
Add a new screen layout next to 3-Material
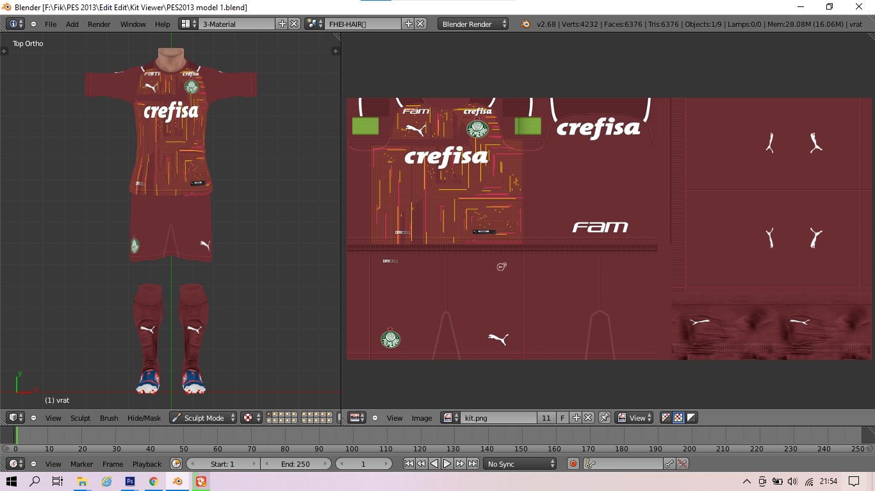[x=282, y=24]
